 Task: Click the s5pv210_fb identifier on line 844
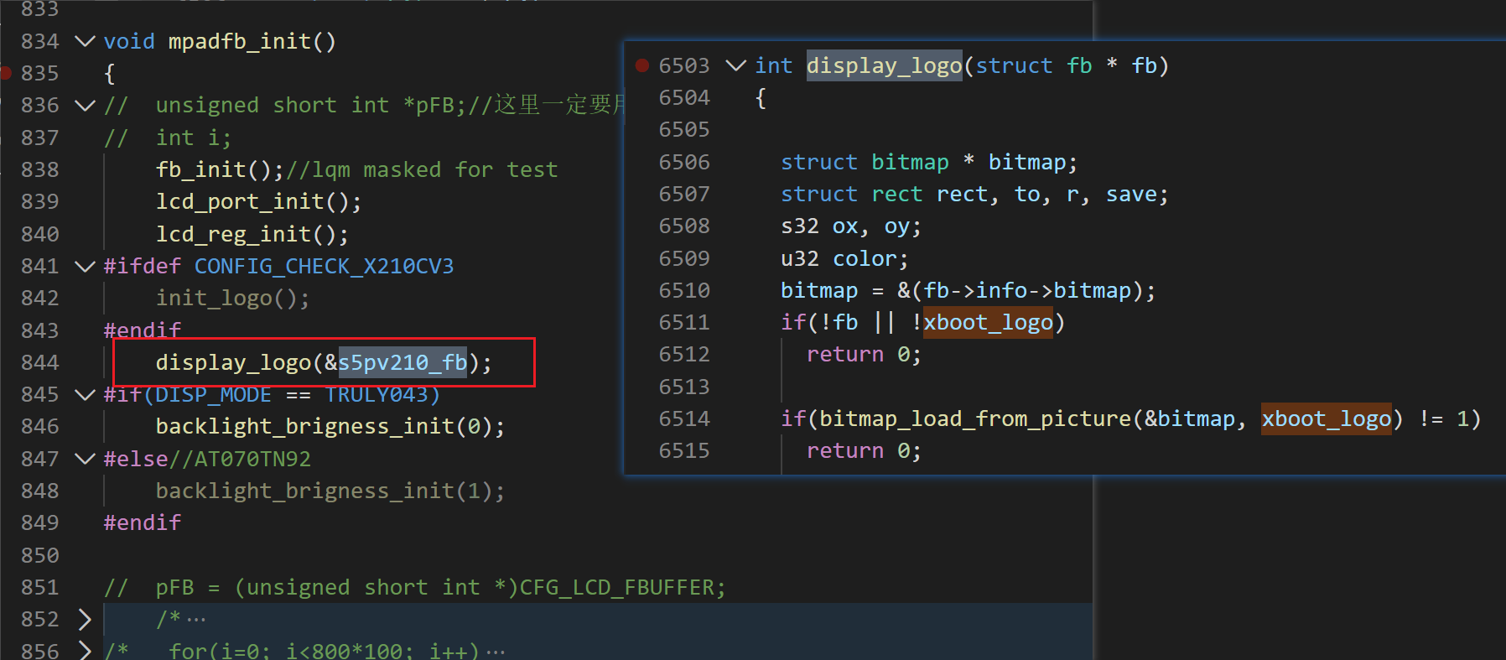tap(402, 362)
